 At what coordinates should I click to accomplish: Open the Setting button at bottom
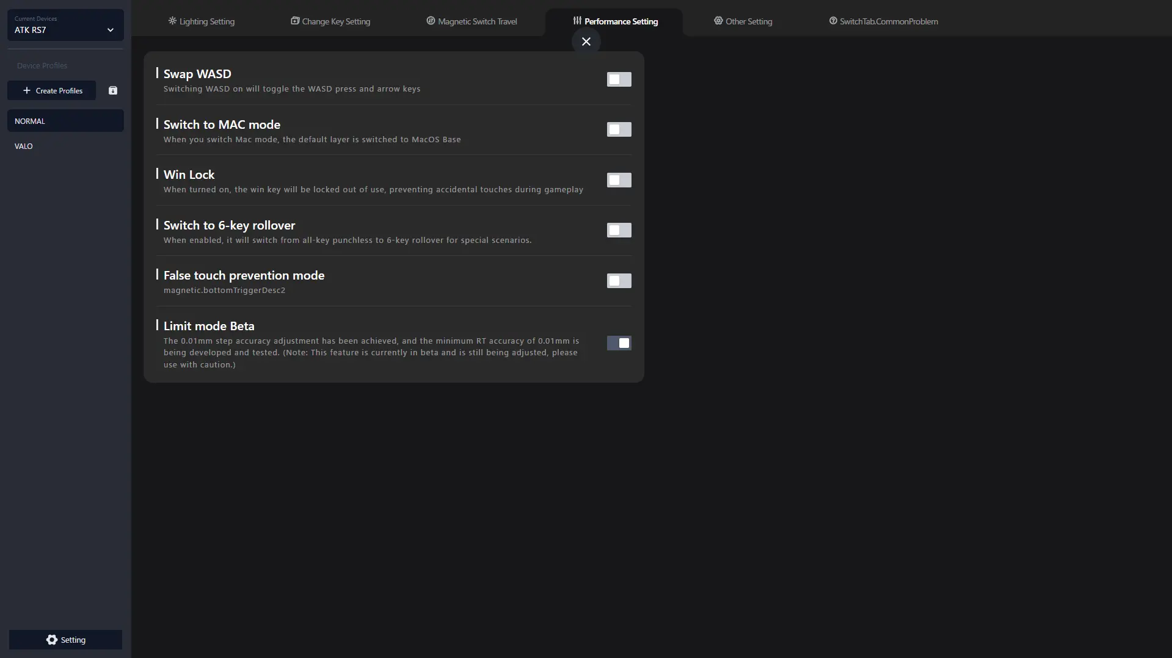coord(65,640)
